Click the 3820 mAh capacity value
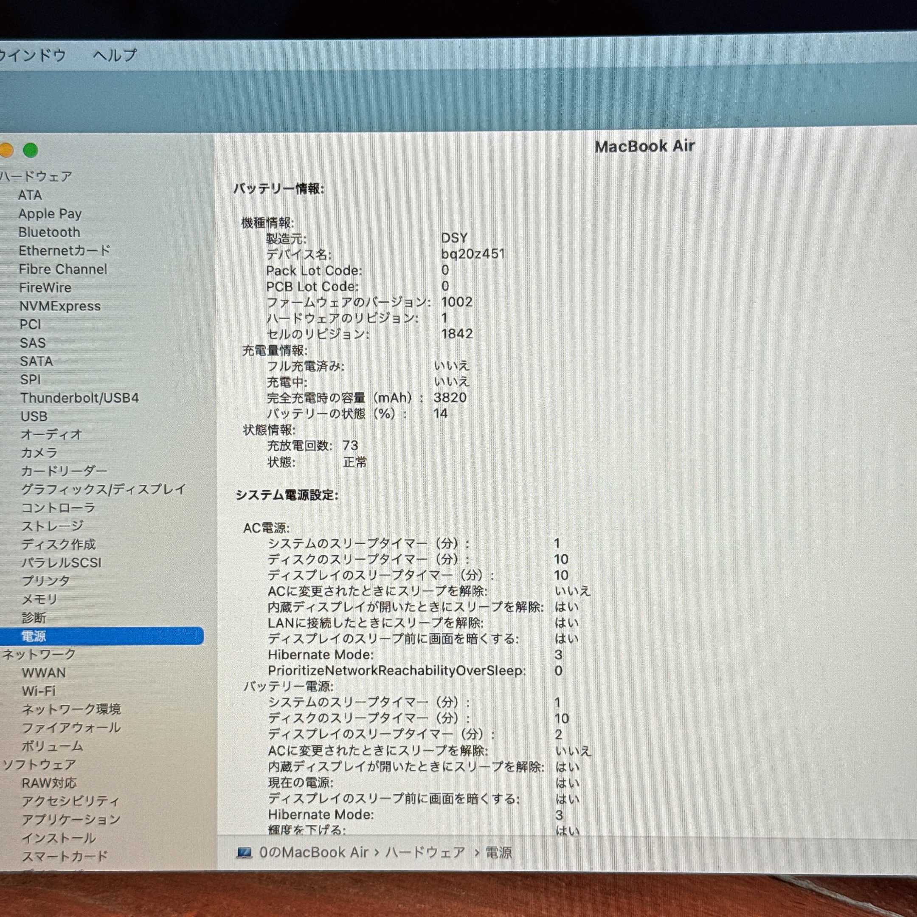Image resolution: width=917 pixels, height=917 pixels. tap(450, 398)
